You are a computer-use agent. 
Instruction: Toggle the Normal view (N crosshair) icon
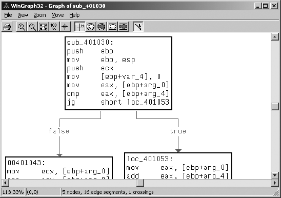pos(80,27)
